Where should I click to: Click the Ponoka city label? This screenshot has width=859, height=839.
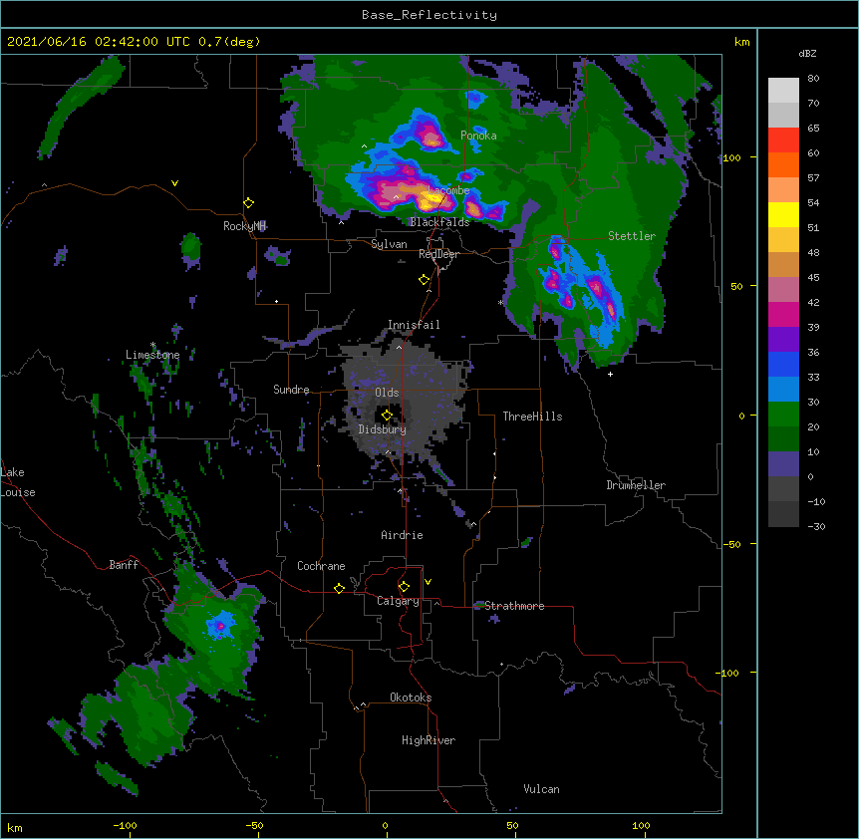coord(478,136)
